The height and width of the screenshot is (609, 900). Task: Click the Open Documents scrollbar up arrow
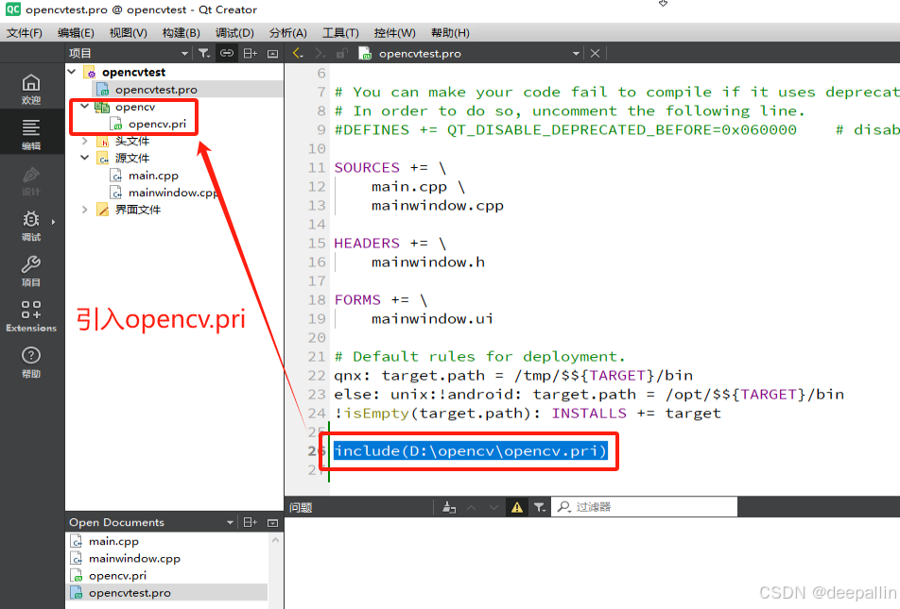click(275, 540)
